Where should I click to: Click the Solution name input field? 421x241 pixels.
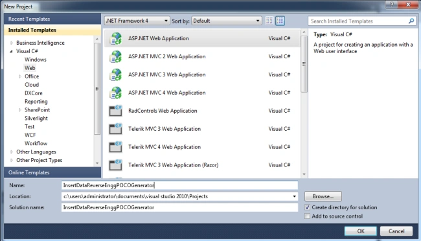click(x=179, y=207)
